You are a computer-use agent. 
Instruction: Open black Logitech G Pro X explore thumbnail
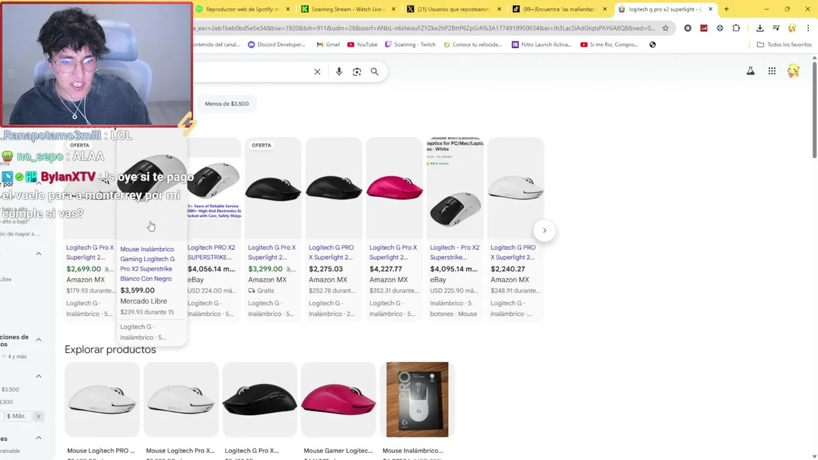pos(259,400)
